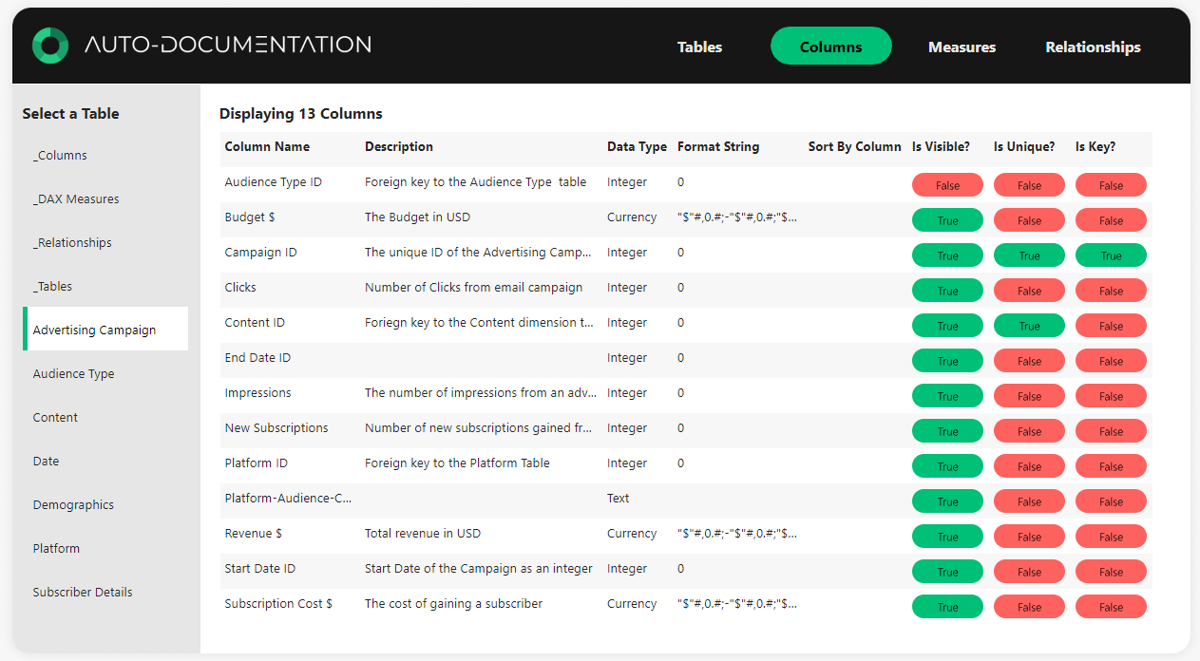This screenshot has height=661, width=1200.
Task: Click the Auto-Documentation donut logo icon
Action: click(50, 46)
